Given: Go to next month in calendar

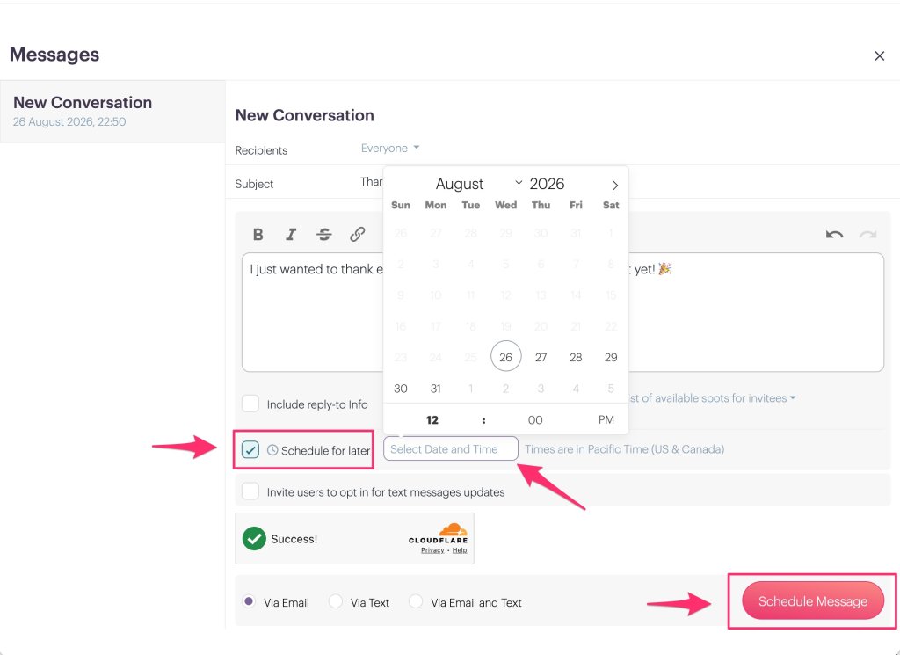Looking at the screenshot, I should pyautogui.click(x=614, y=186).
